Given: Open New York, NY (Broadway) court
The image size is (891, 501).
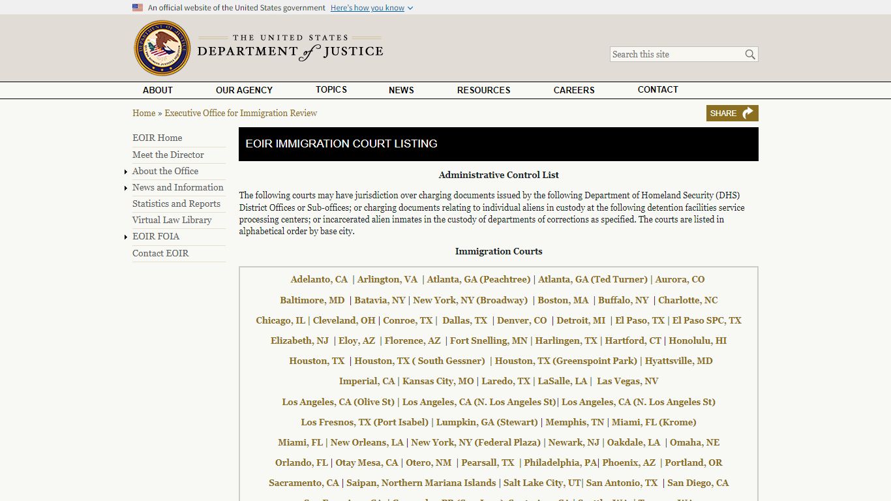Looking at the screenshot, I should click(x=470, y=300).
